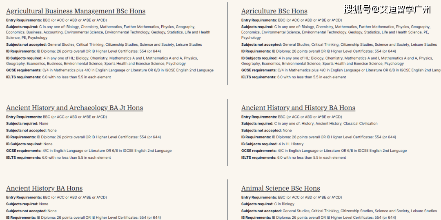Click GCSE requirements under Agricultural Business Management
This screenshot has height=220, width=441.
110,70
